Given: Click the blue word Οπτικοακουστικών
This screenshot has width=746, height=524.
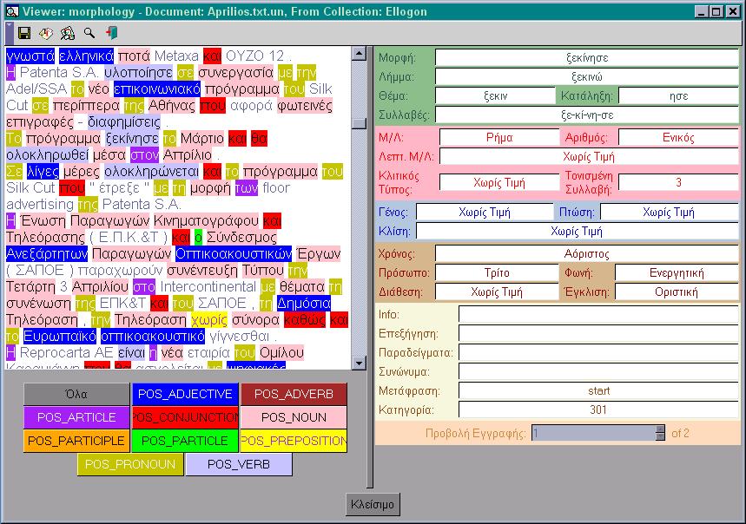Looking at the screenshot, I should pos(234,254).
